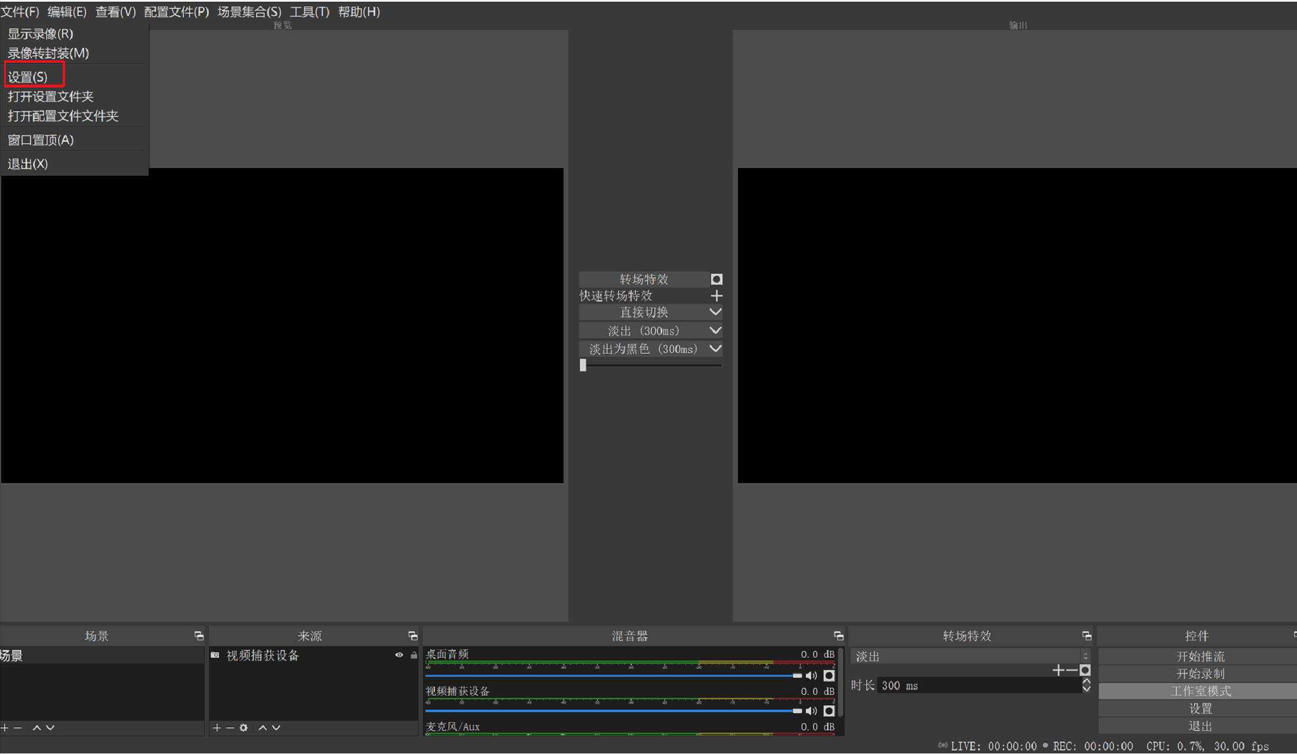Click the 开始录制 button
The width and height of the screenshot is (1297, 754).
pos(1198,674)
